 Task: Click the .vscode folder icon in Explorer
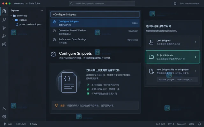pos(16,20)
